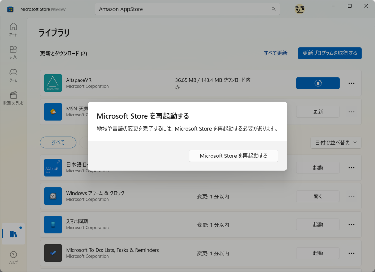Open the user profile avatar
The image size is (375, 272).
tap(300, 9)
